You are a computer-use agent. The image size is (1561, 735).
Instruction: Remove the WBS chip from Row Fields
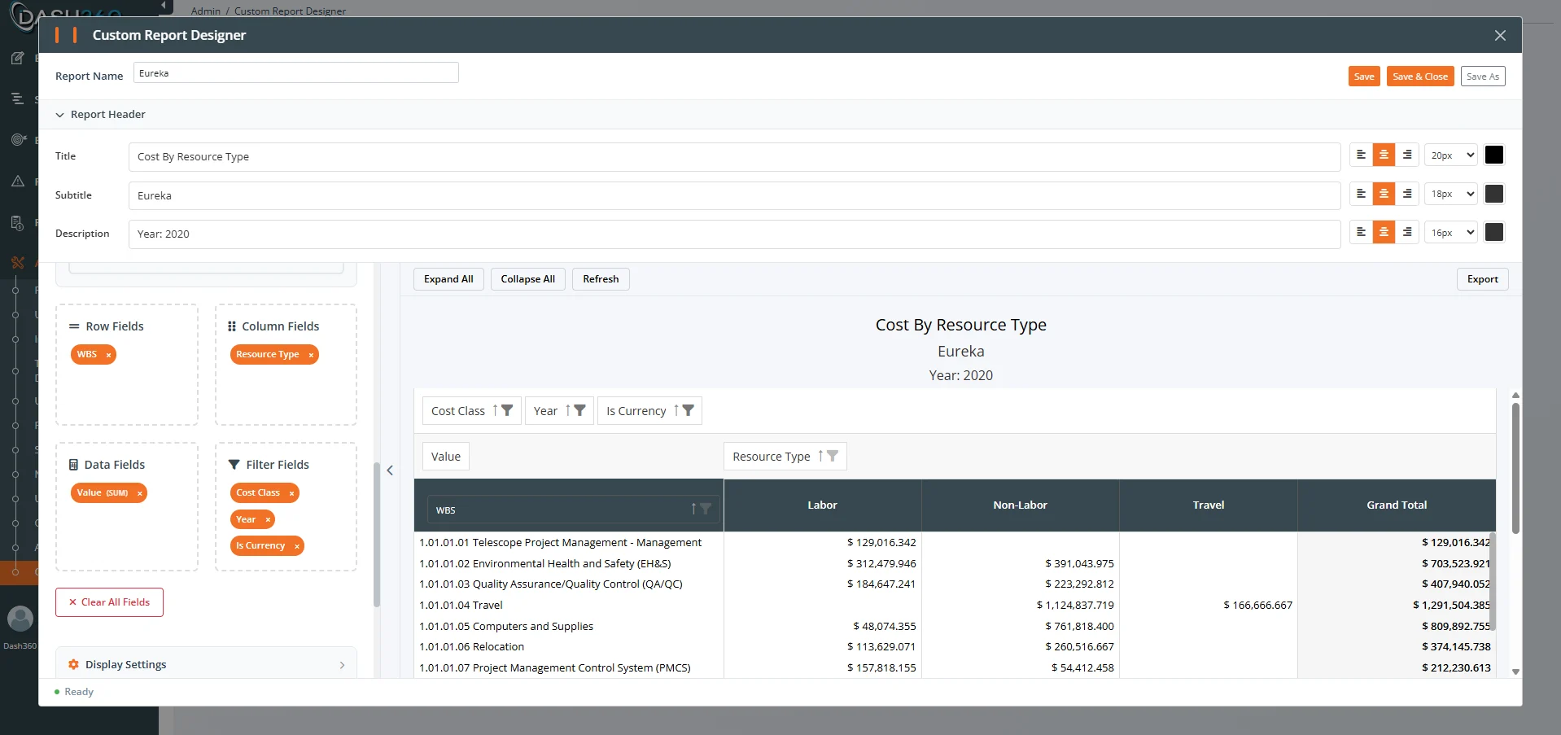coord(108,355)
